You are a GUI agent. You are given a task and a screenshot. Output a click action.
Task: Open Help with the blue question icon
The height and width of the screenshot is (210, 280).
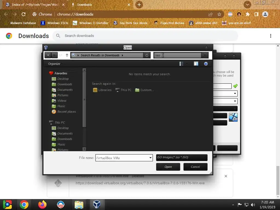[x=206, y=64]
